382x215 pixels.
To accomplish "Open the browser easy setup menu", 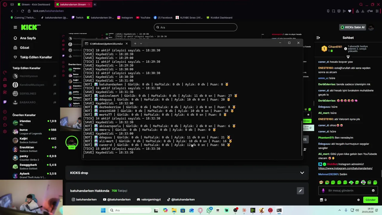I will click(377, 11).
